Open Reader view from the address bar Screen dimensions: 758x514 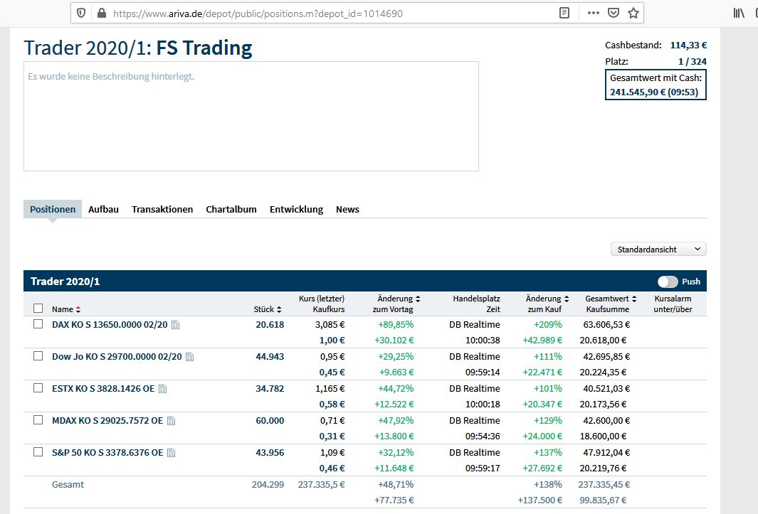(x=563, y=12)
